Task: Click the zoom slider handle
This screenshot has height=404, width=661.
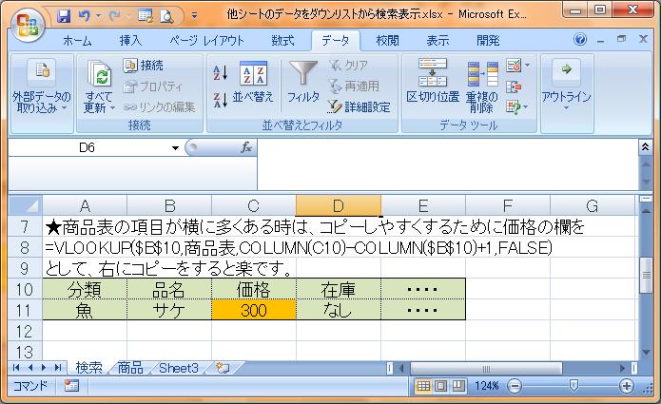Action: 574,385
